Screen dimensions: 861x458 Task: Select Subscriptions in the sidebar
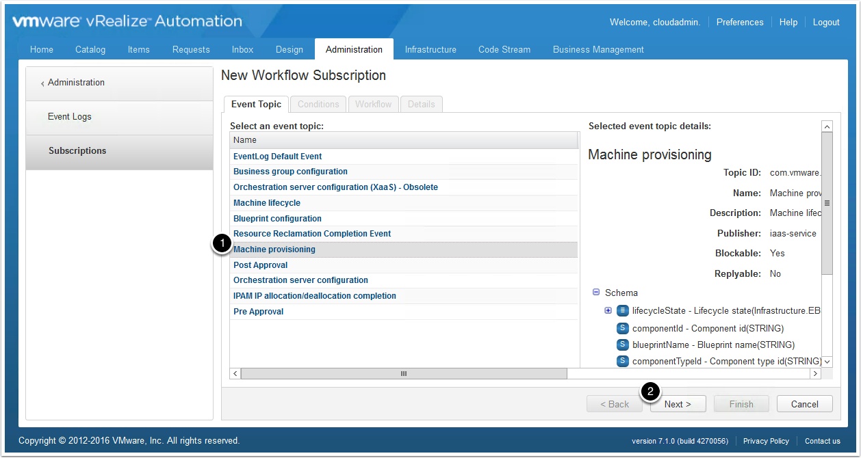[x=119, y=152]
